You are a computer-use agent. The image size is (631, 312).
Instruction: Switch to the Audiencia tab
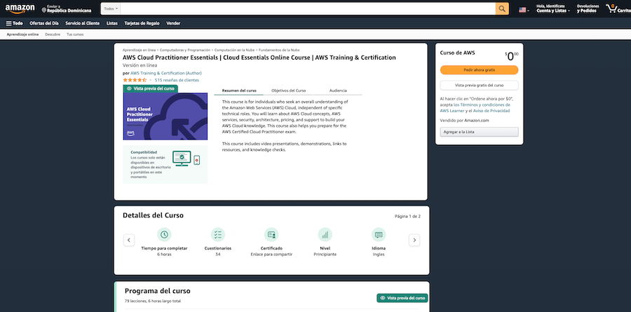coord(338,90)
